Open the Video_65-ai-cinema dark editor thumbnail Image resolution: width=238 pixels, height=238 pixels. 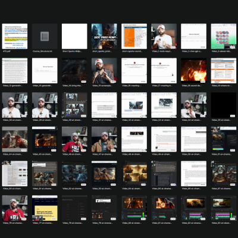[164, 174]
